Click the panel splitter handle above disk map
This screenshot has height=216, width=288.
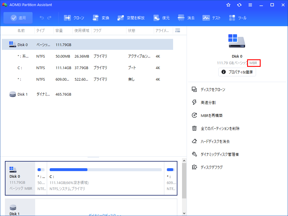(93, 157)
